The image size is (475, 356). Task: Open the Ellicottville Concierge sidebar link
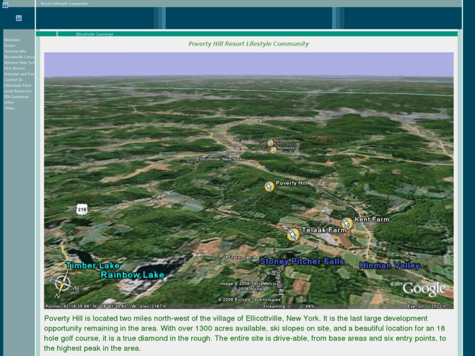[x=20, y=57]
